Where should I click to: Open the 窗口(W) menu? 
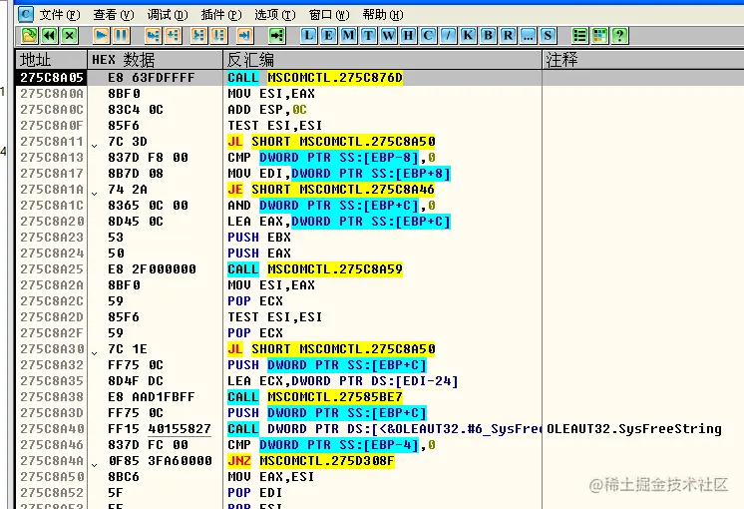(329, 15)
